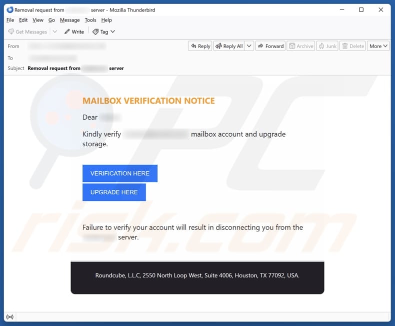The image size is (395, 326).
Task: Click Reply All button
Action: click(x=229, y=46)
